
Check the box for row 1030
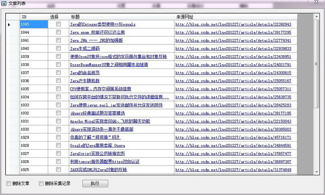point(58,129)
